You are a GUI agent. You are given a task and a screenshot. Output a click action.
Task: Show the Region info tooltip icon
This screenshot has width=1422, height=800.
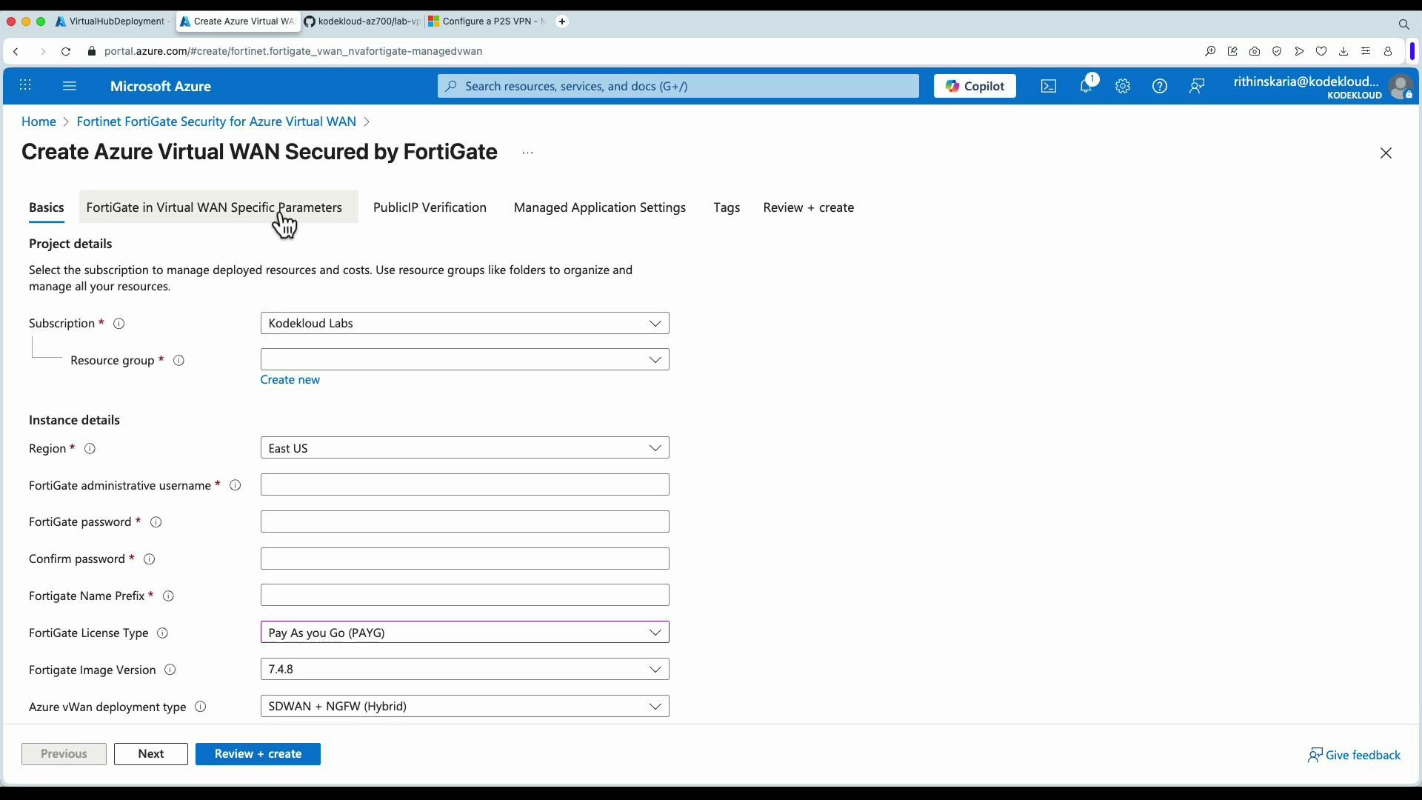click(x=90, y=448)
